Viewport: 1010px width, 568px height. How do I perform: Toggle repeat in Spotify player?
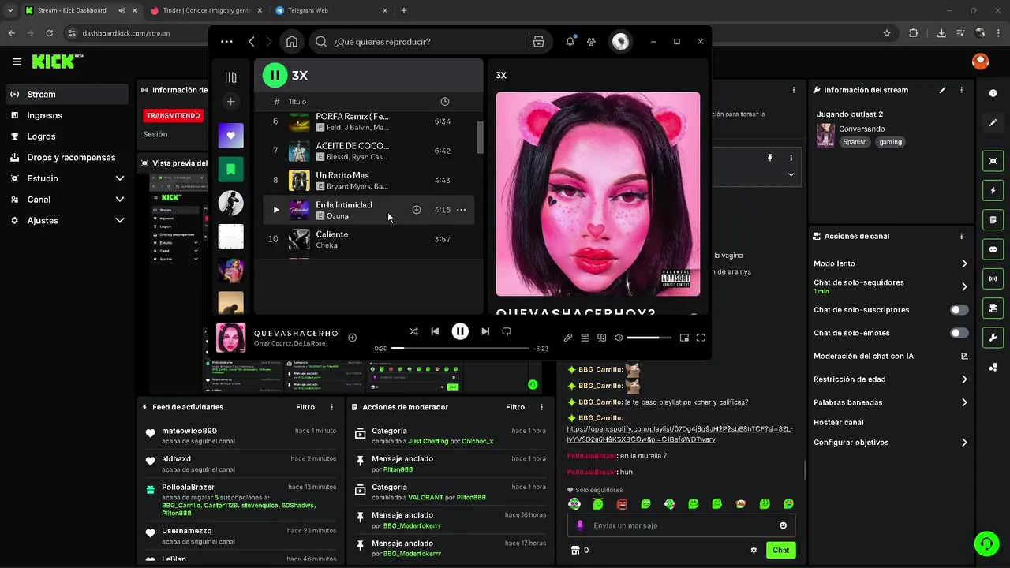(507, 331)
